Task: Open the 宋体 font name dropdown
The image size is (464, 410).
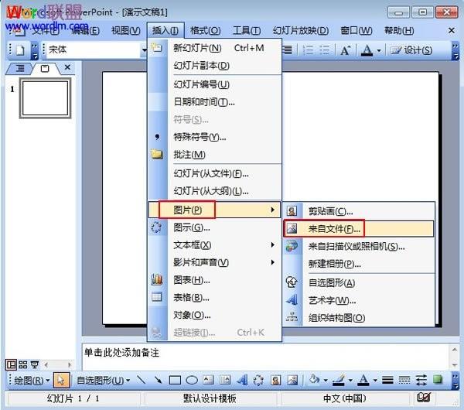Action: pyautogui.click(x=144, y=50)
